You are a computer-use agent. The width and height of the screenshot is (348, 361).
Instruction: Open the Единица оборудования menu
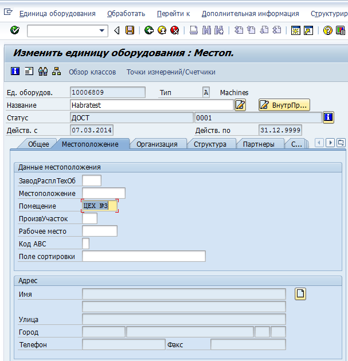[57, 14]
